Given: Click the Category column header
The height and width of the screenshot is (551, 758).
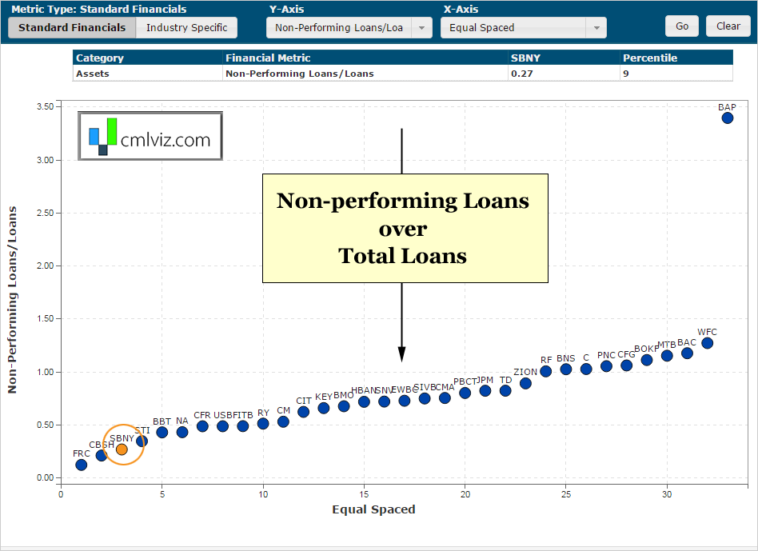Looking at the screenshot, I should tap(147, 58).
